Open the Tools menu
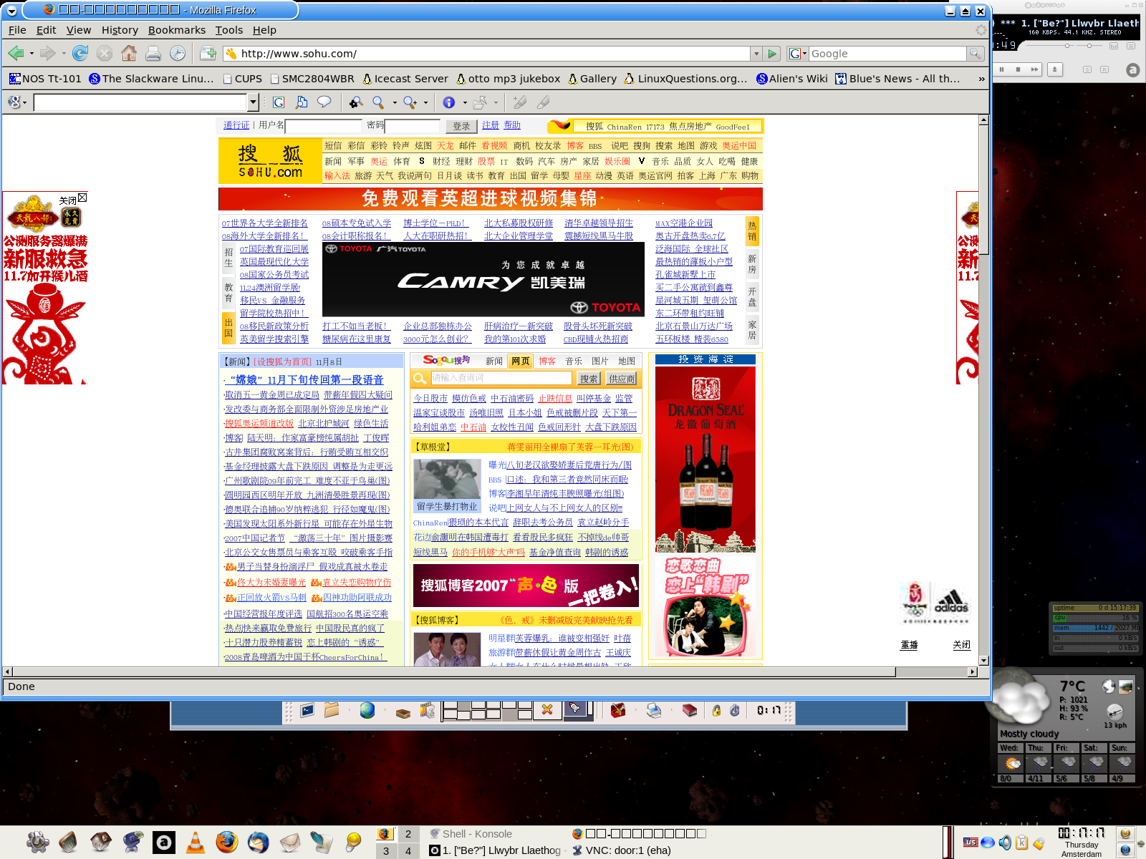 pos(229,30)
